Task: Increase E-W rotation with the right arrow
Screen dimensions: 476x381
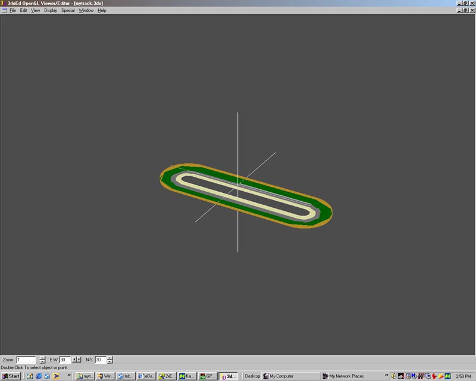Action: 79,360
